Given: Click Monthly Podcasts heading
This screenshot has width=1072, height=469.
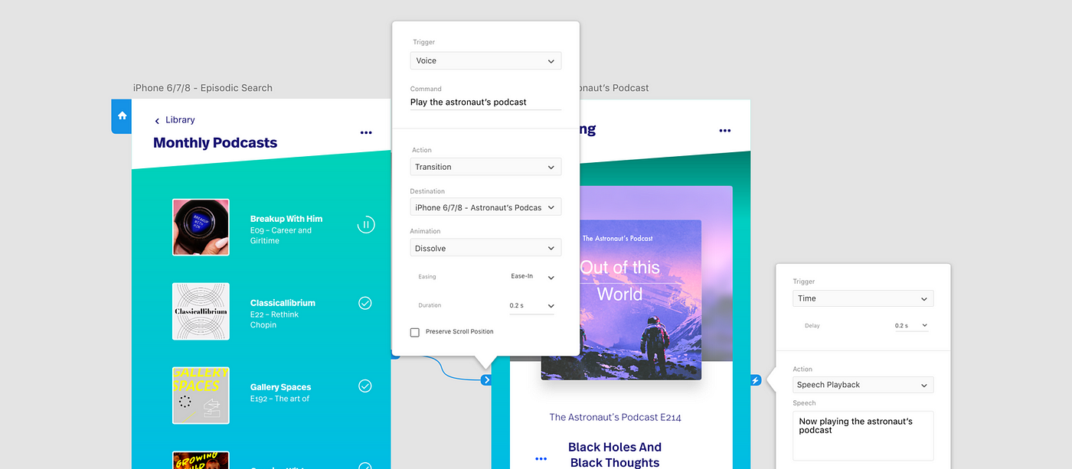Looking at the screenshot, I should point(215,143).
